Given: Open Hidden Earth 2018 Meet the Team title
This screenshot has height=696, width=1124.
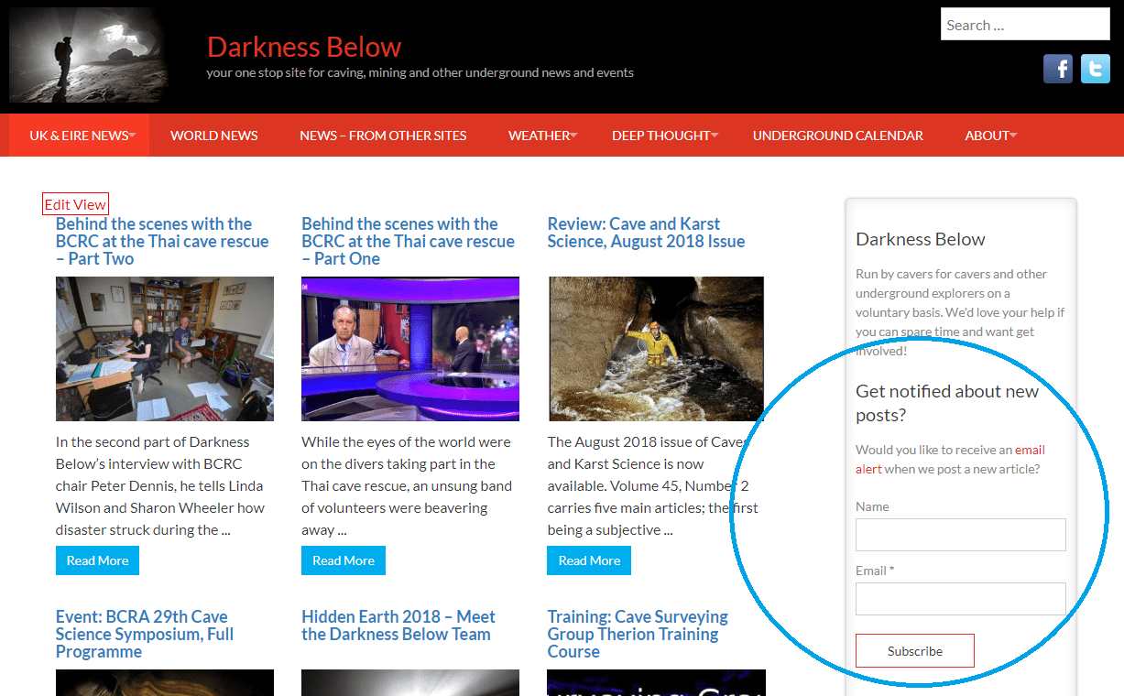Looking at the screenshot, I should [398, 625].
